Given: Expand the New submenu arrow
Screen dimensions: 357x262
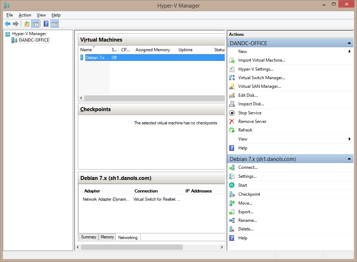Looking at the screenshot, I should (349, 52).
